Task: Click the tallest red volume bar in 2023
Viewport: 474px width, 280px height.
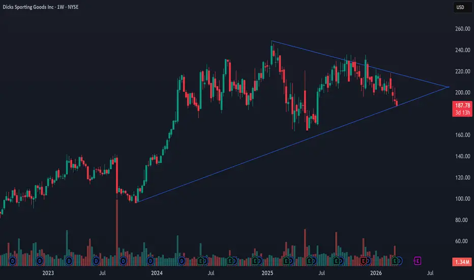Action: click(117, 233)
